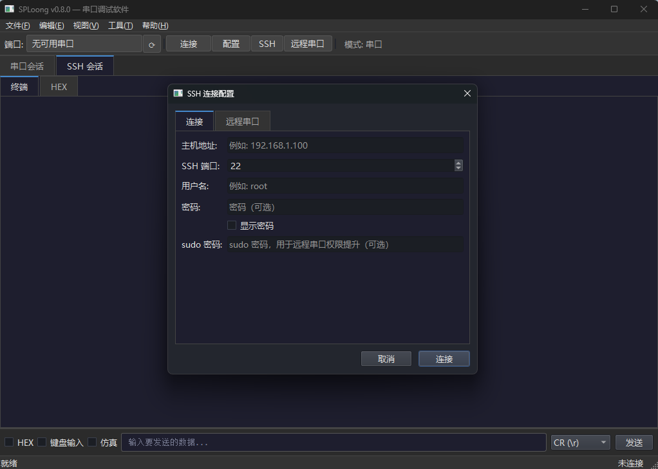Image resolution: width=658 pixels, height=469 pixels.
Task: Click the 就绪 status text
Action: (9, 463)
